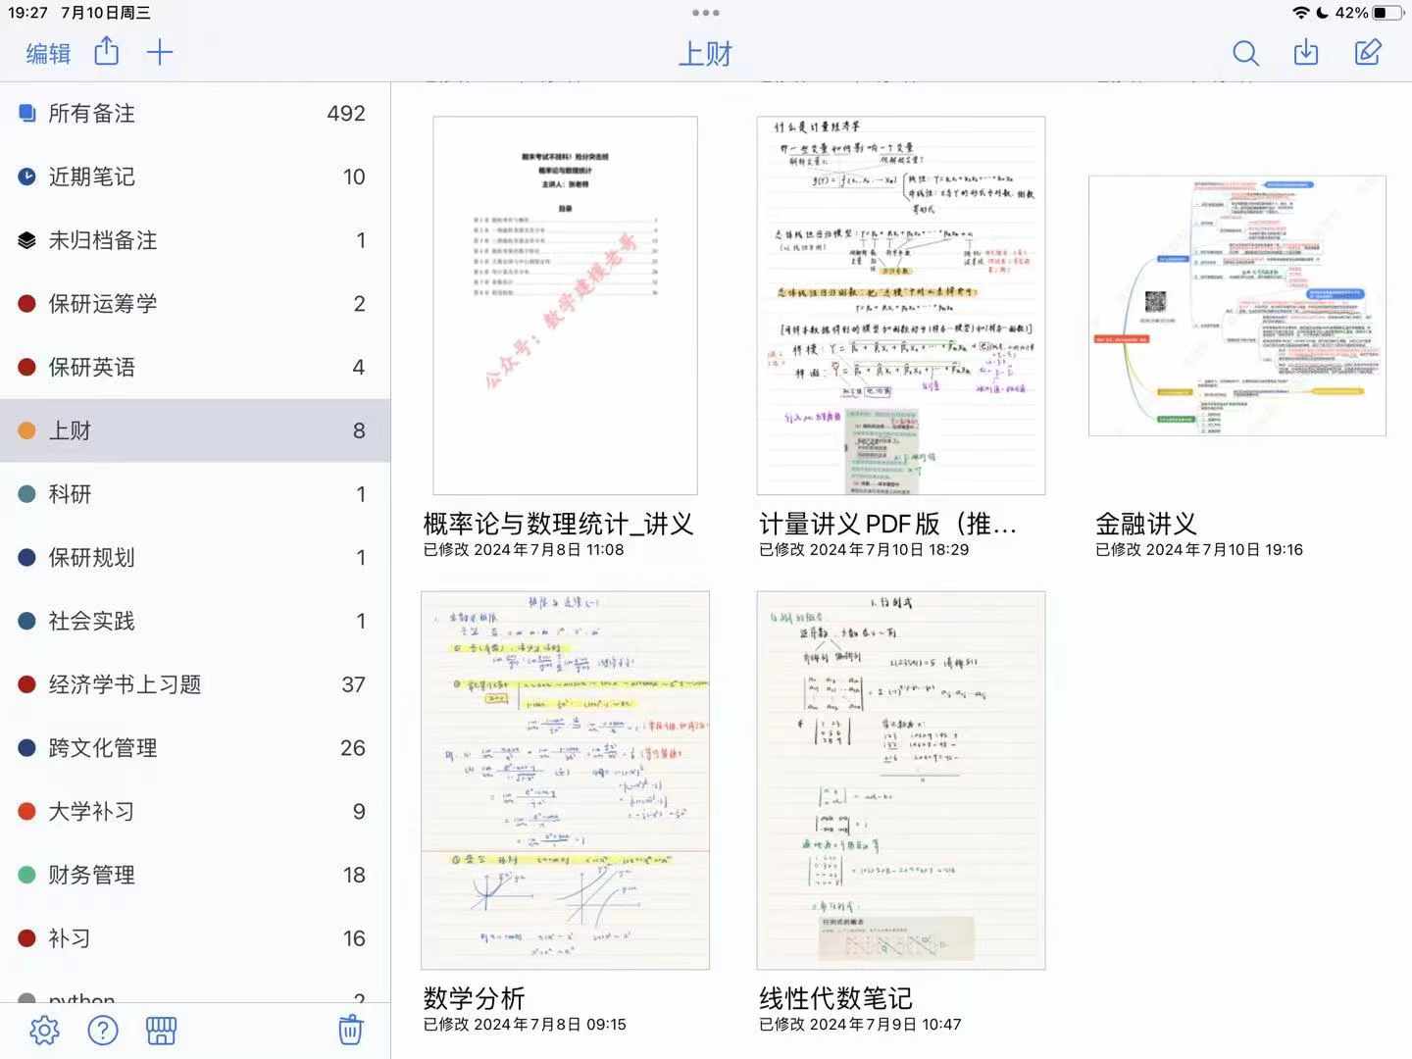Tap the date 已修改 2024年7月10日 18:29

coord(864,550)
